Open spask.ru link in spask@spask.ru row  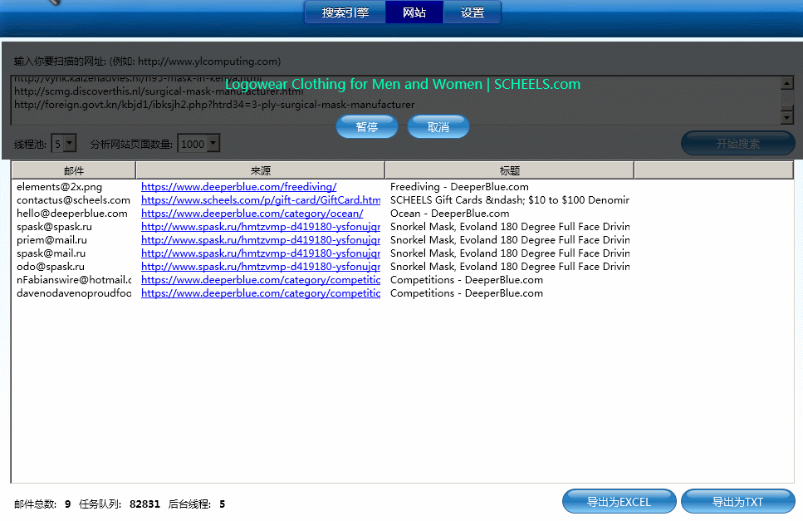pos(261,227)
